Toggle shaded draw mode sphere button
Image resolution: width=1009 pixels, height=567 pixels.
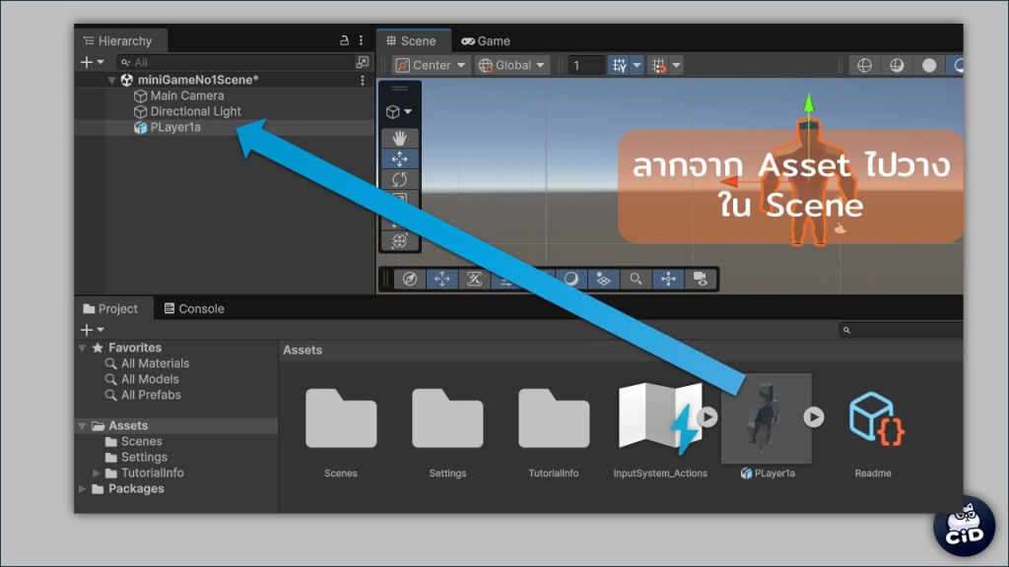click(929, 66)
